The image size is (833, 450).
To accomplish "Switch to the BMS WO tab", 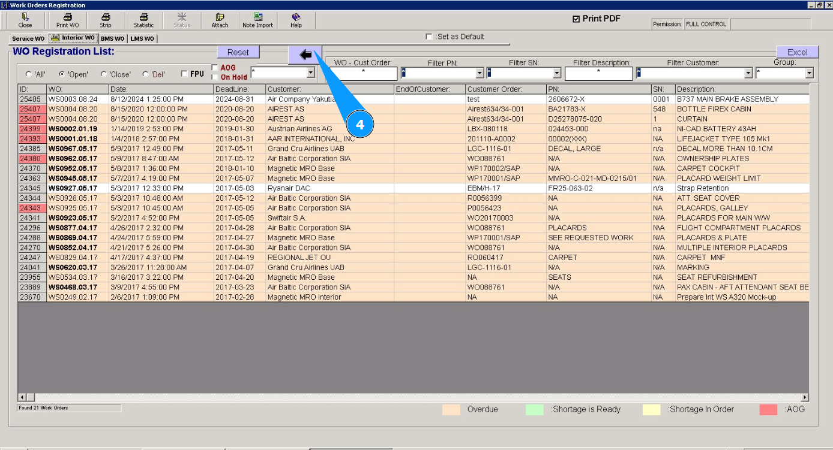I will click(112, 39).
